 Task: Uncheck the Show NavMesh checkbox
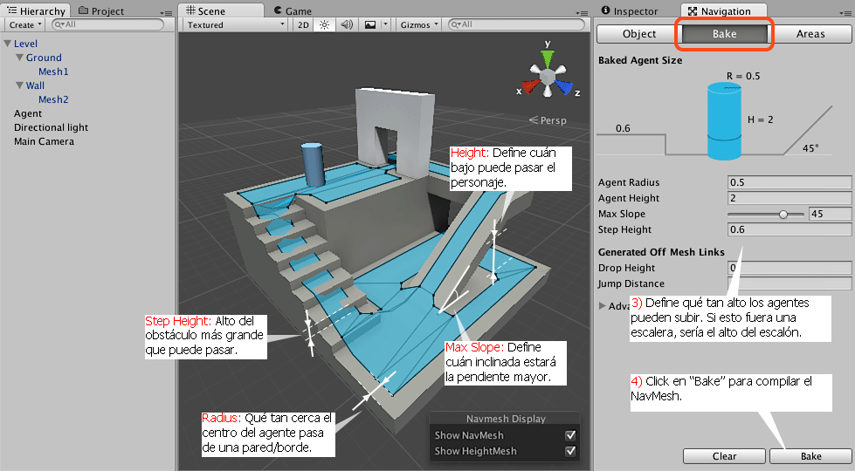click(570, 435)
